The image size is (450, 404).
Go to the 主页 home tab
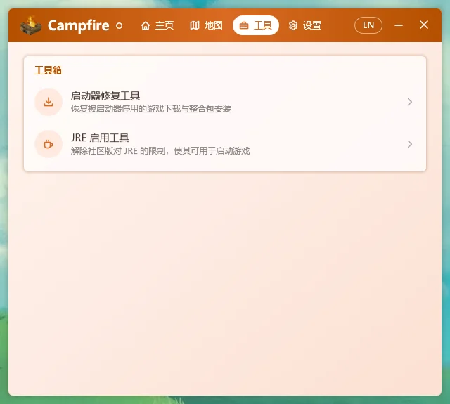(157, 25)
